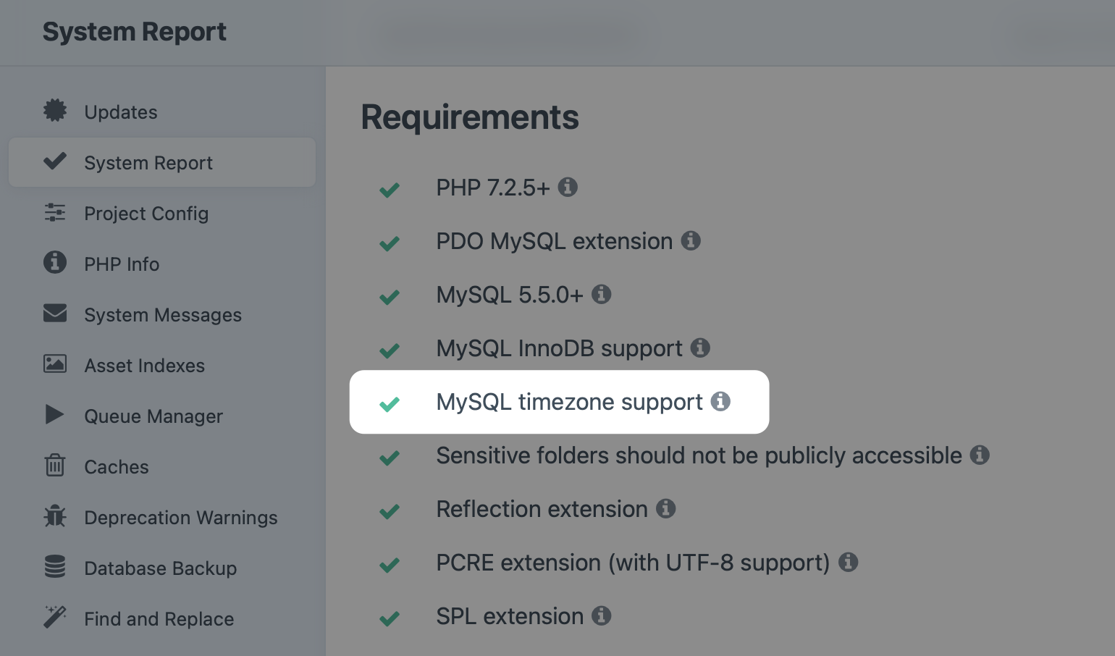
Task: Select System Report in the sidebar
Action: point(162,162)
